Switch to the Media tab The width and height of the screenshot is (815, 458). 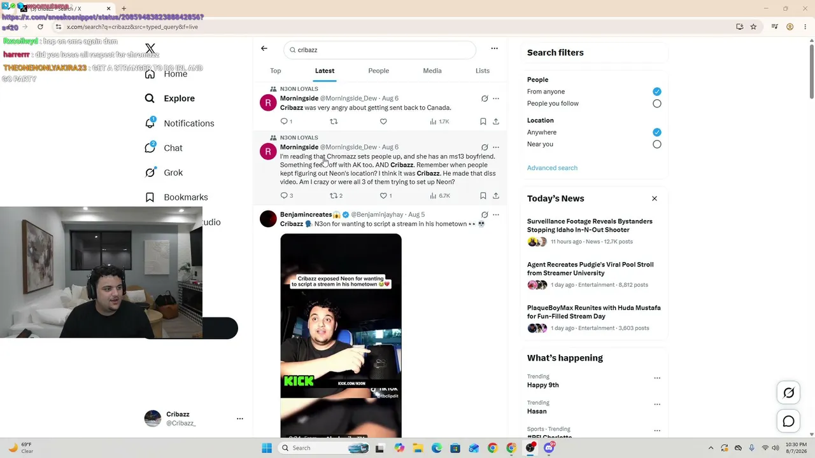(432, 71)
